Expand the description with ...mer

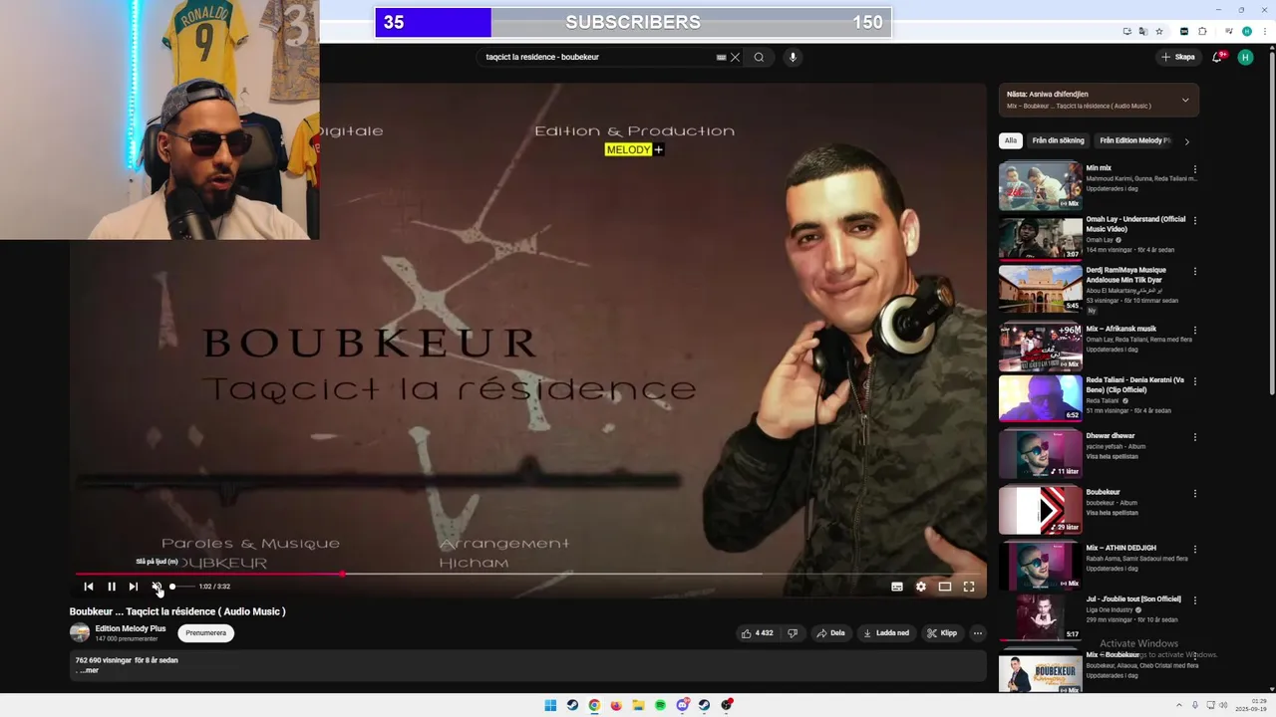(x=88, y=670)
